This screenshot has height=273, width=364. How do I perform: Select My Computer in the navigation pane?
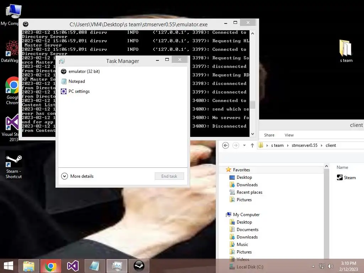246,214
